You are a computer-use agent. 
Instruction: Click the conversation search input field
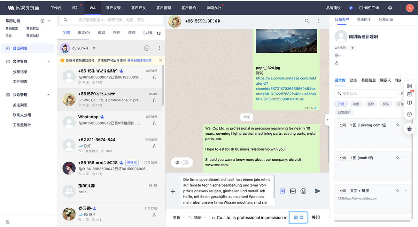click(x=111, y=20)
